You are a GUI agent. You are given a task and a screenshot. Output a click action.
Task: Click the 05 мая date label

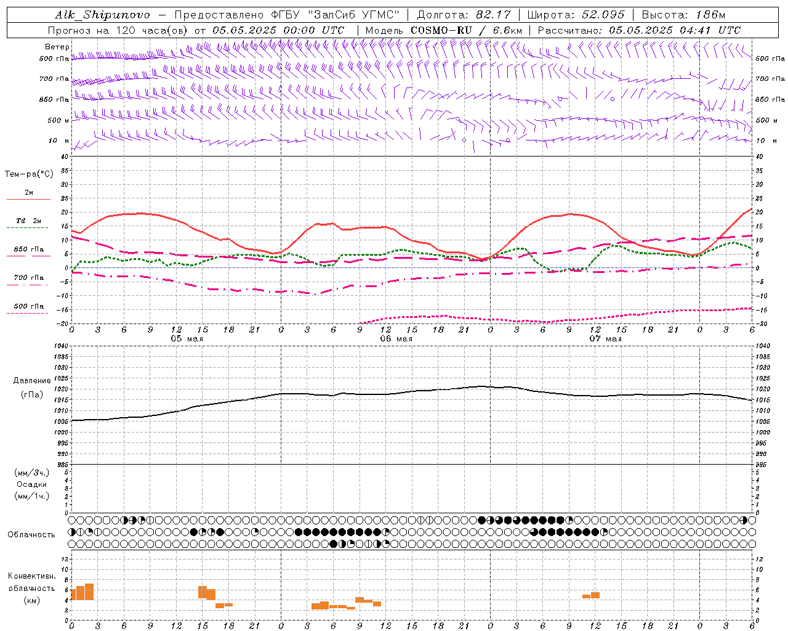coord(186,339)
